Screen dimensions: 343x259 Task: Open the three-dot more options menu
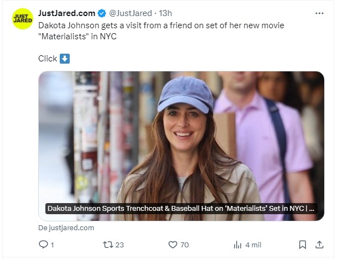point(319,13)
